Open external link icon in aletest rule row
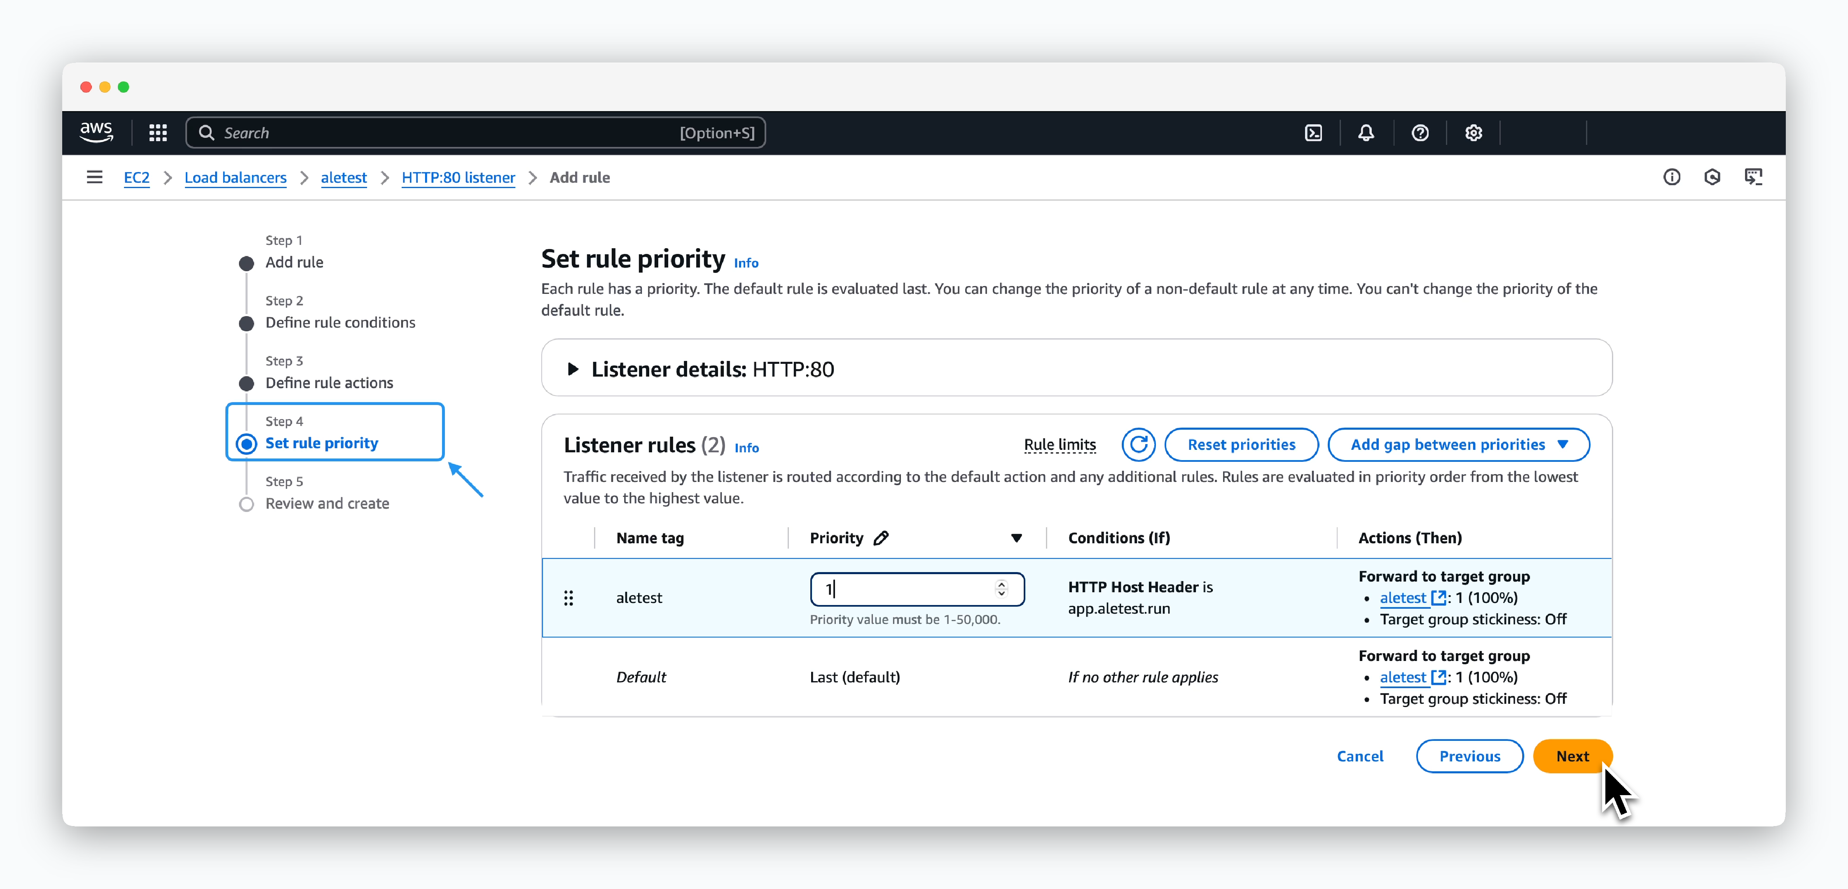The height and width of the screenshot is (889, 1848). pos(1438,597)
